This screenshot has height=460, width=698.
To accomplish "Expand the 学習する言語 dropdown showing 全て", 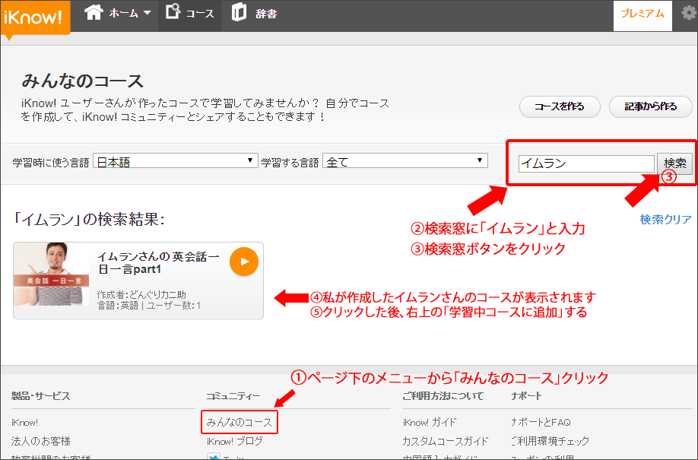I will tap(405, 160).
